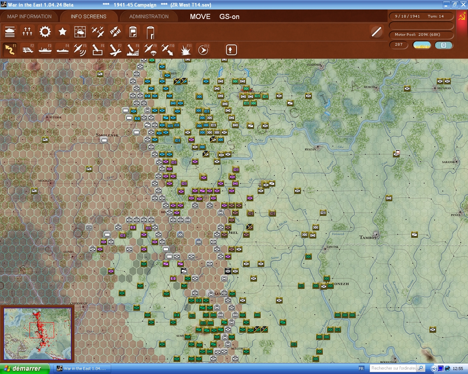This screenshot has width=468, height=374.
Task: Open the report document icon
Action: point(133,32)
